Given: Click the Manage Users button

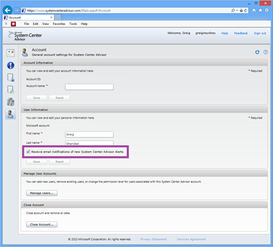Looking at the screenshot, I should (x=42, y=193).
